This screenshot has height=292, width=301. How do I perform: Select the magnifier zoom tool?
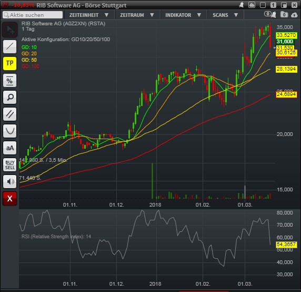tap(10, 98)
